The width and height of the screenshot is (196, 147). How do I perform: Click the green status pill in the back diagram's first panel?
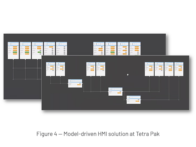point(15,52)
